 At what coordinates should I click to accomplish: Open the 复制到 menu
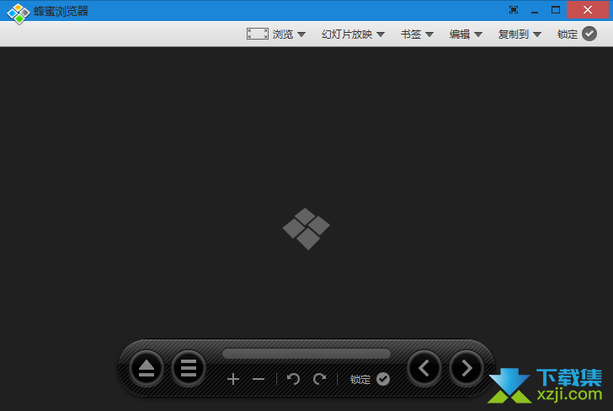514,35
